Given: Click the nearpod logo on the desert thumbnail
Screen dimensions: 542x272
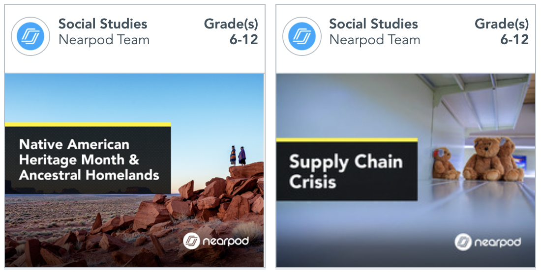Looking at the screenshot, I should 216,241.
